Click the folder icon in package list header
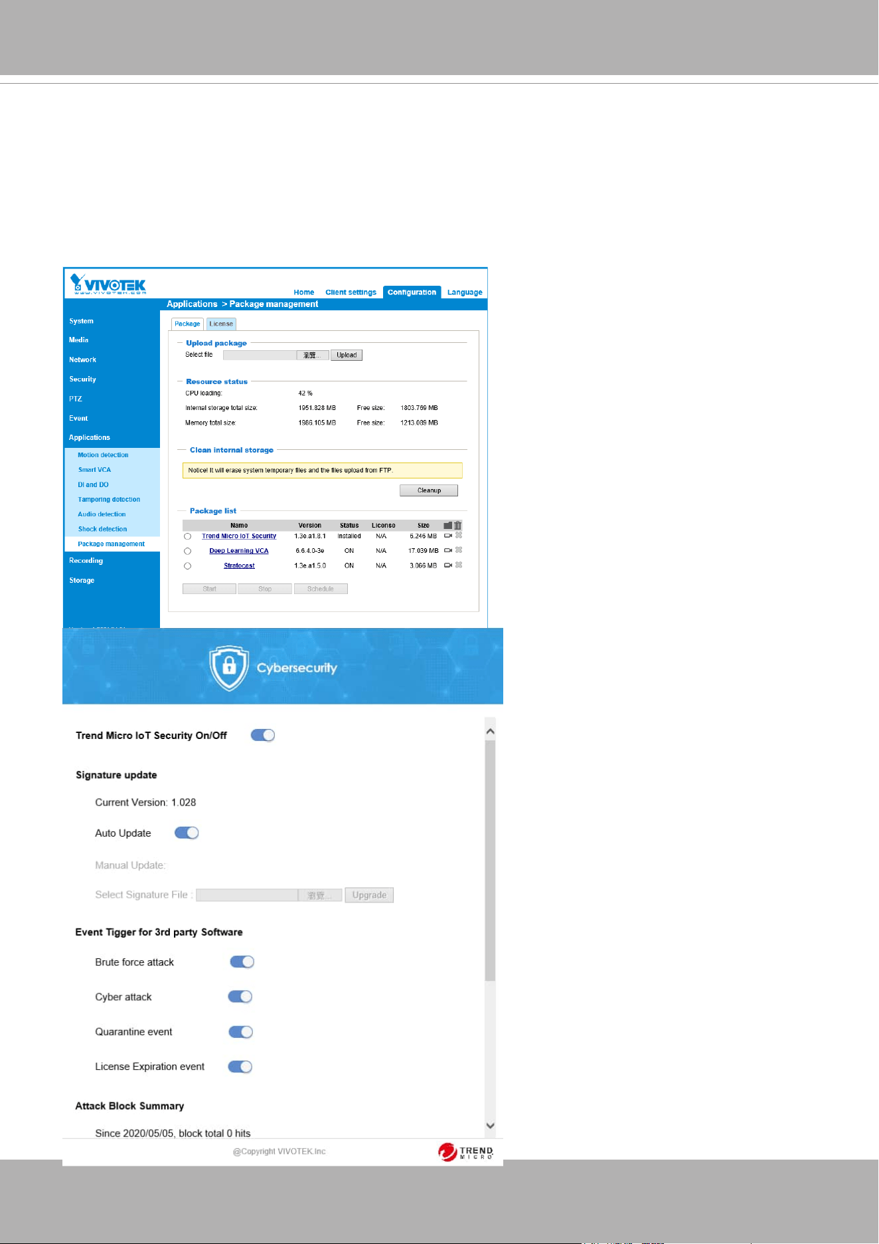 coord(447,525)
